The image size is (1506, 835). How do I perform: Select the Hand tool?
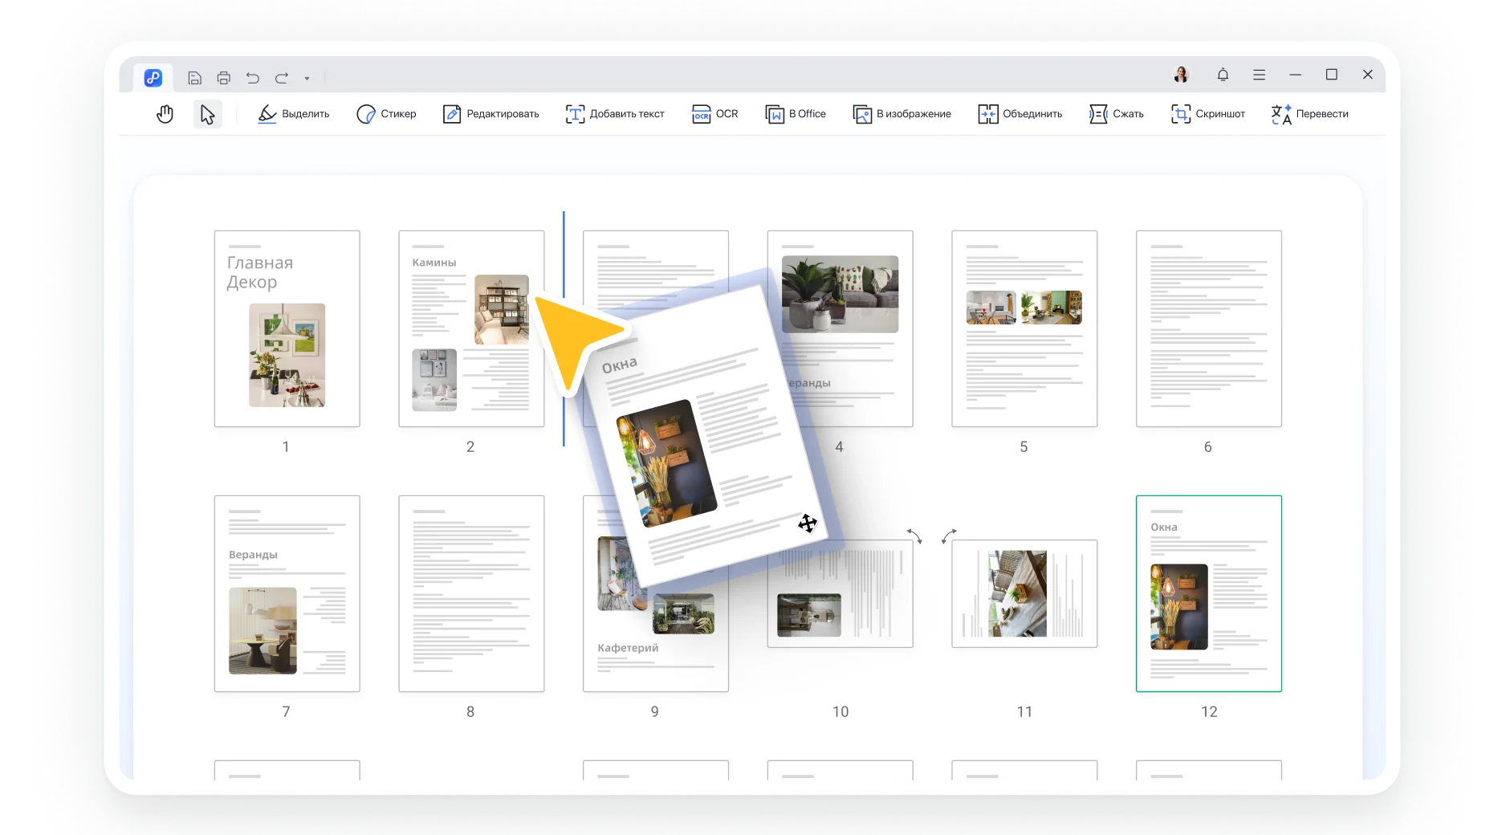[165, 114]
